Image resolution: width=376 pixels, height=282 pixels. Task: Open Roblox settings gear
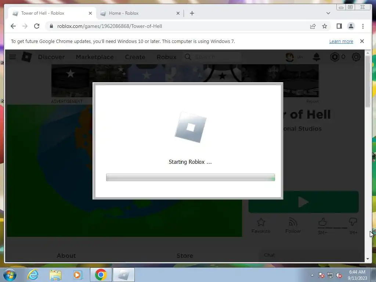(356, 57)
